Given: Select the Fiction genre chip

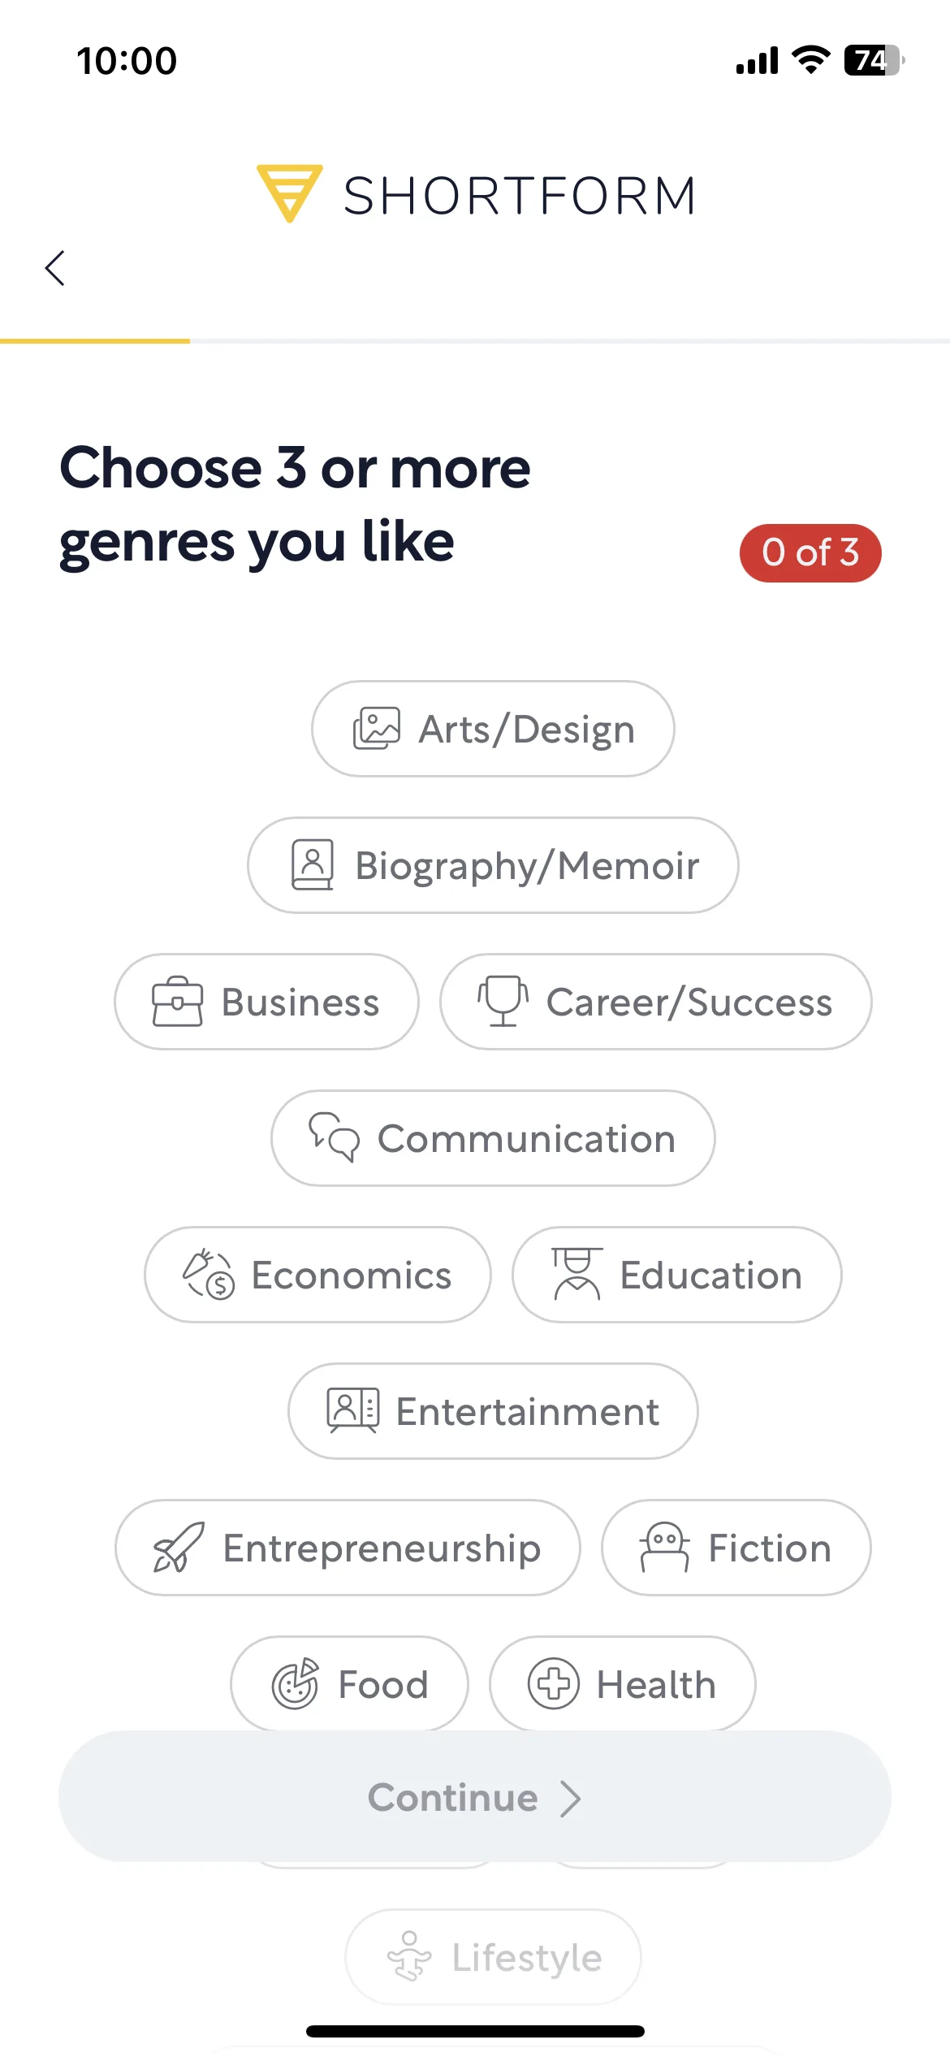Looking at the screenshot, I should (736, 1548).
